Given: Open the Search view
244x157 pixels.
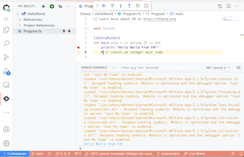Looking at the screenshot, I should (x=7, y=43).
